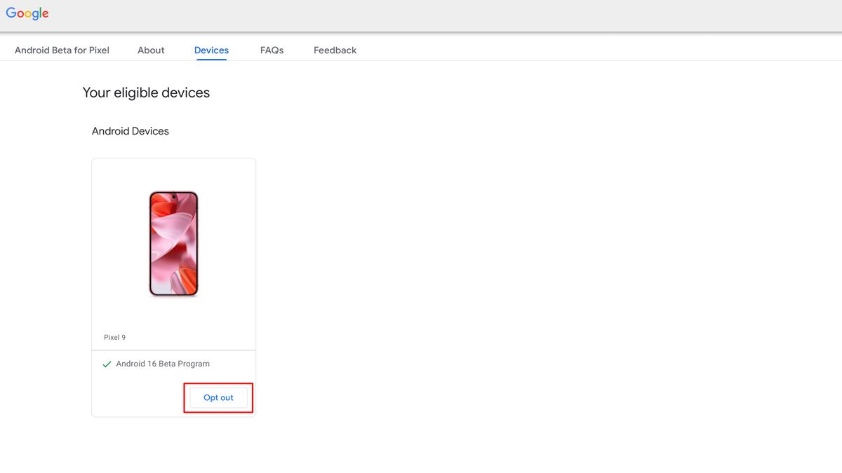The width and height of the screenshot is (842, 473).
Task: Click the Google logo
Action: 27,13
